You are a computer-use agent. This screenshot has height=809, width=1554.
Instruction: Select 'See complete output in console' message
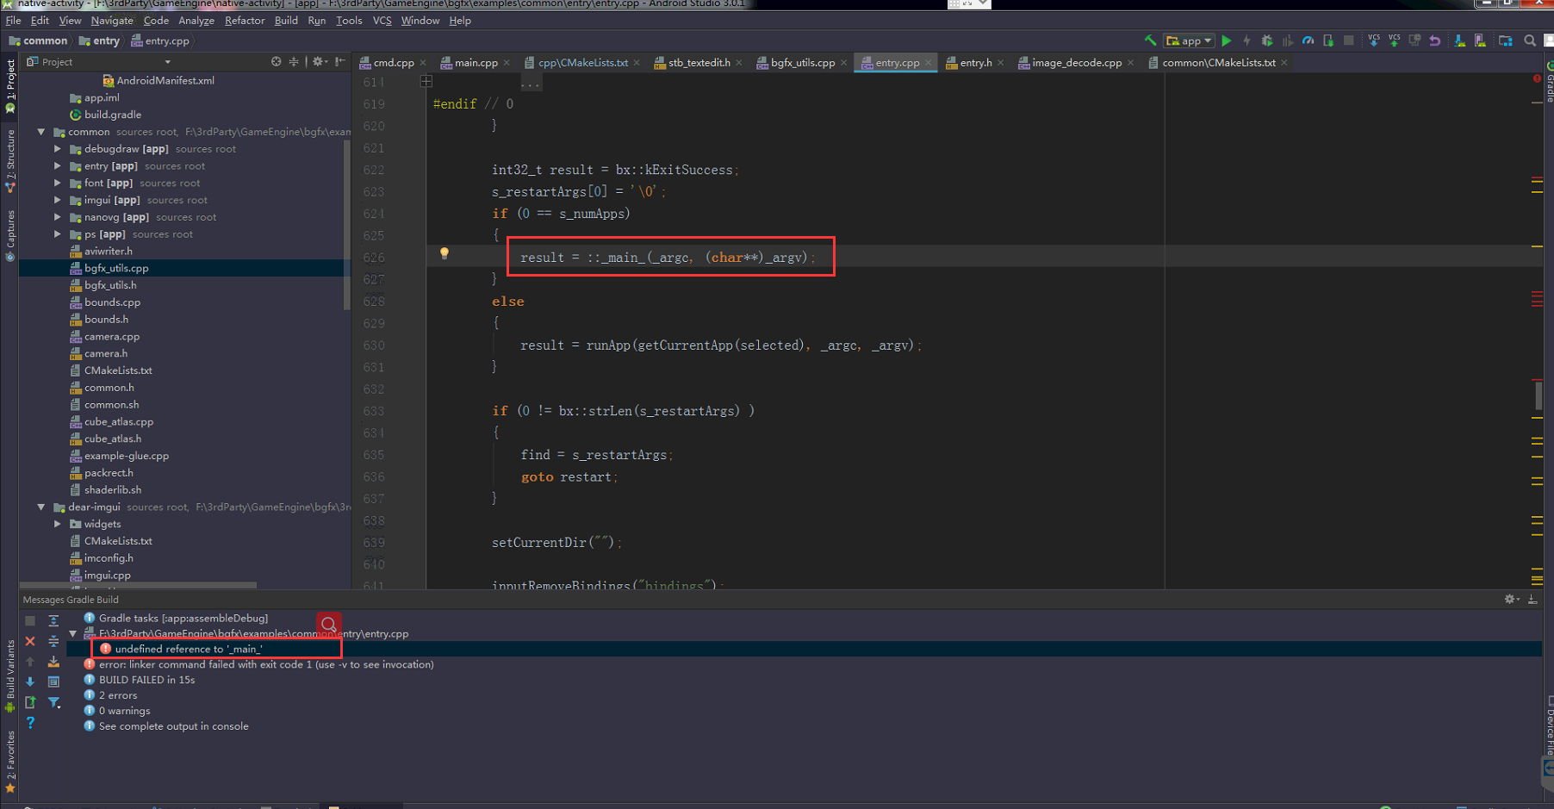click(x=173, y=726)
